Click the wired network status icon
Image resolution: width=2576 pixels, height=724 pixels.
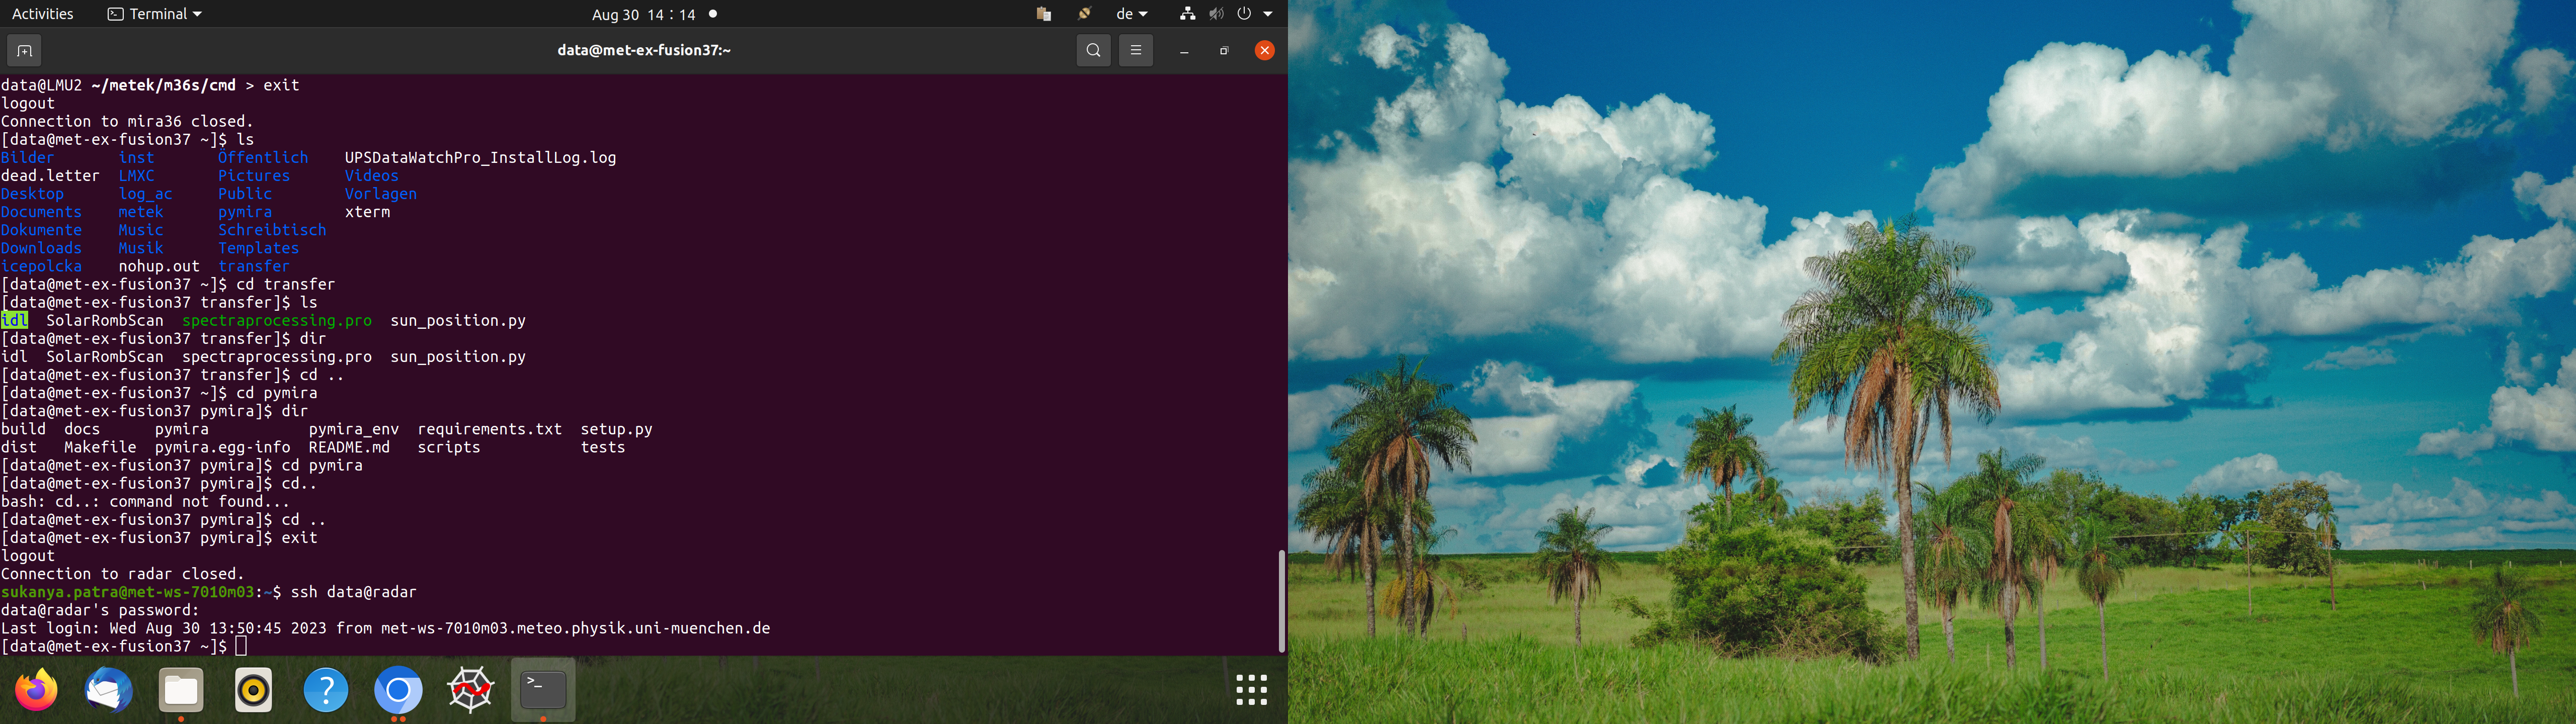(x=1187, y=14)
